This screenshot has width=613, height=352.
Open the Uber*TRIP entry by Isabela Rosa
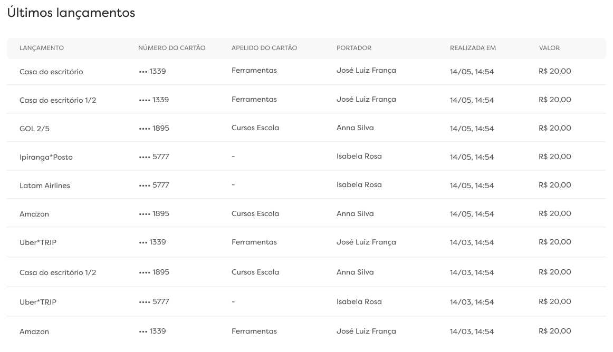(x=38, y=302)
